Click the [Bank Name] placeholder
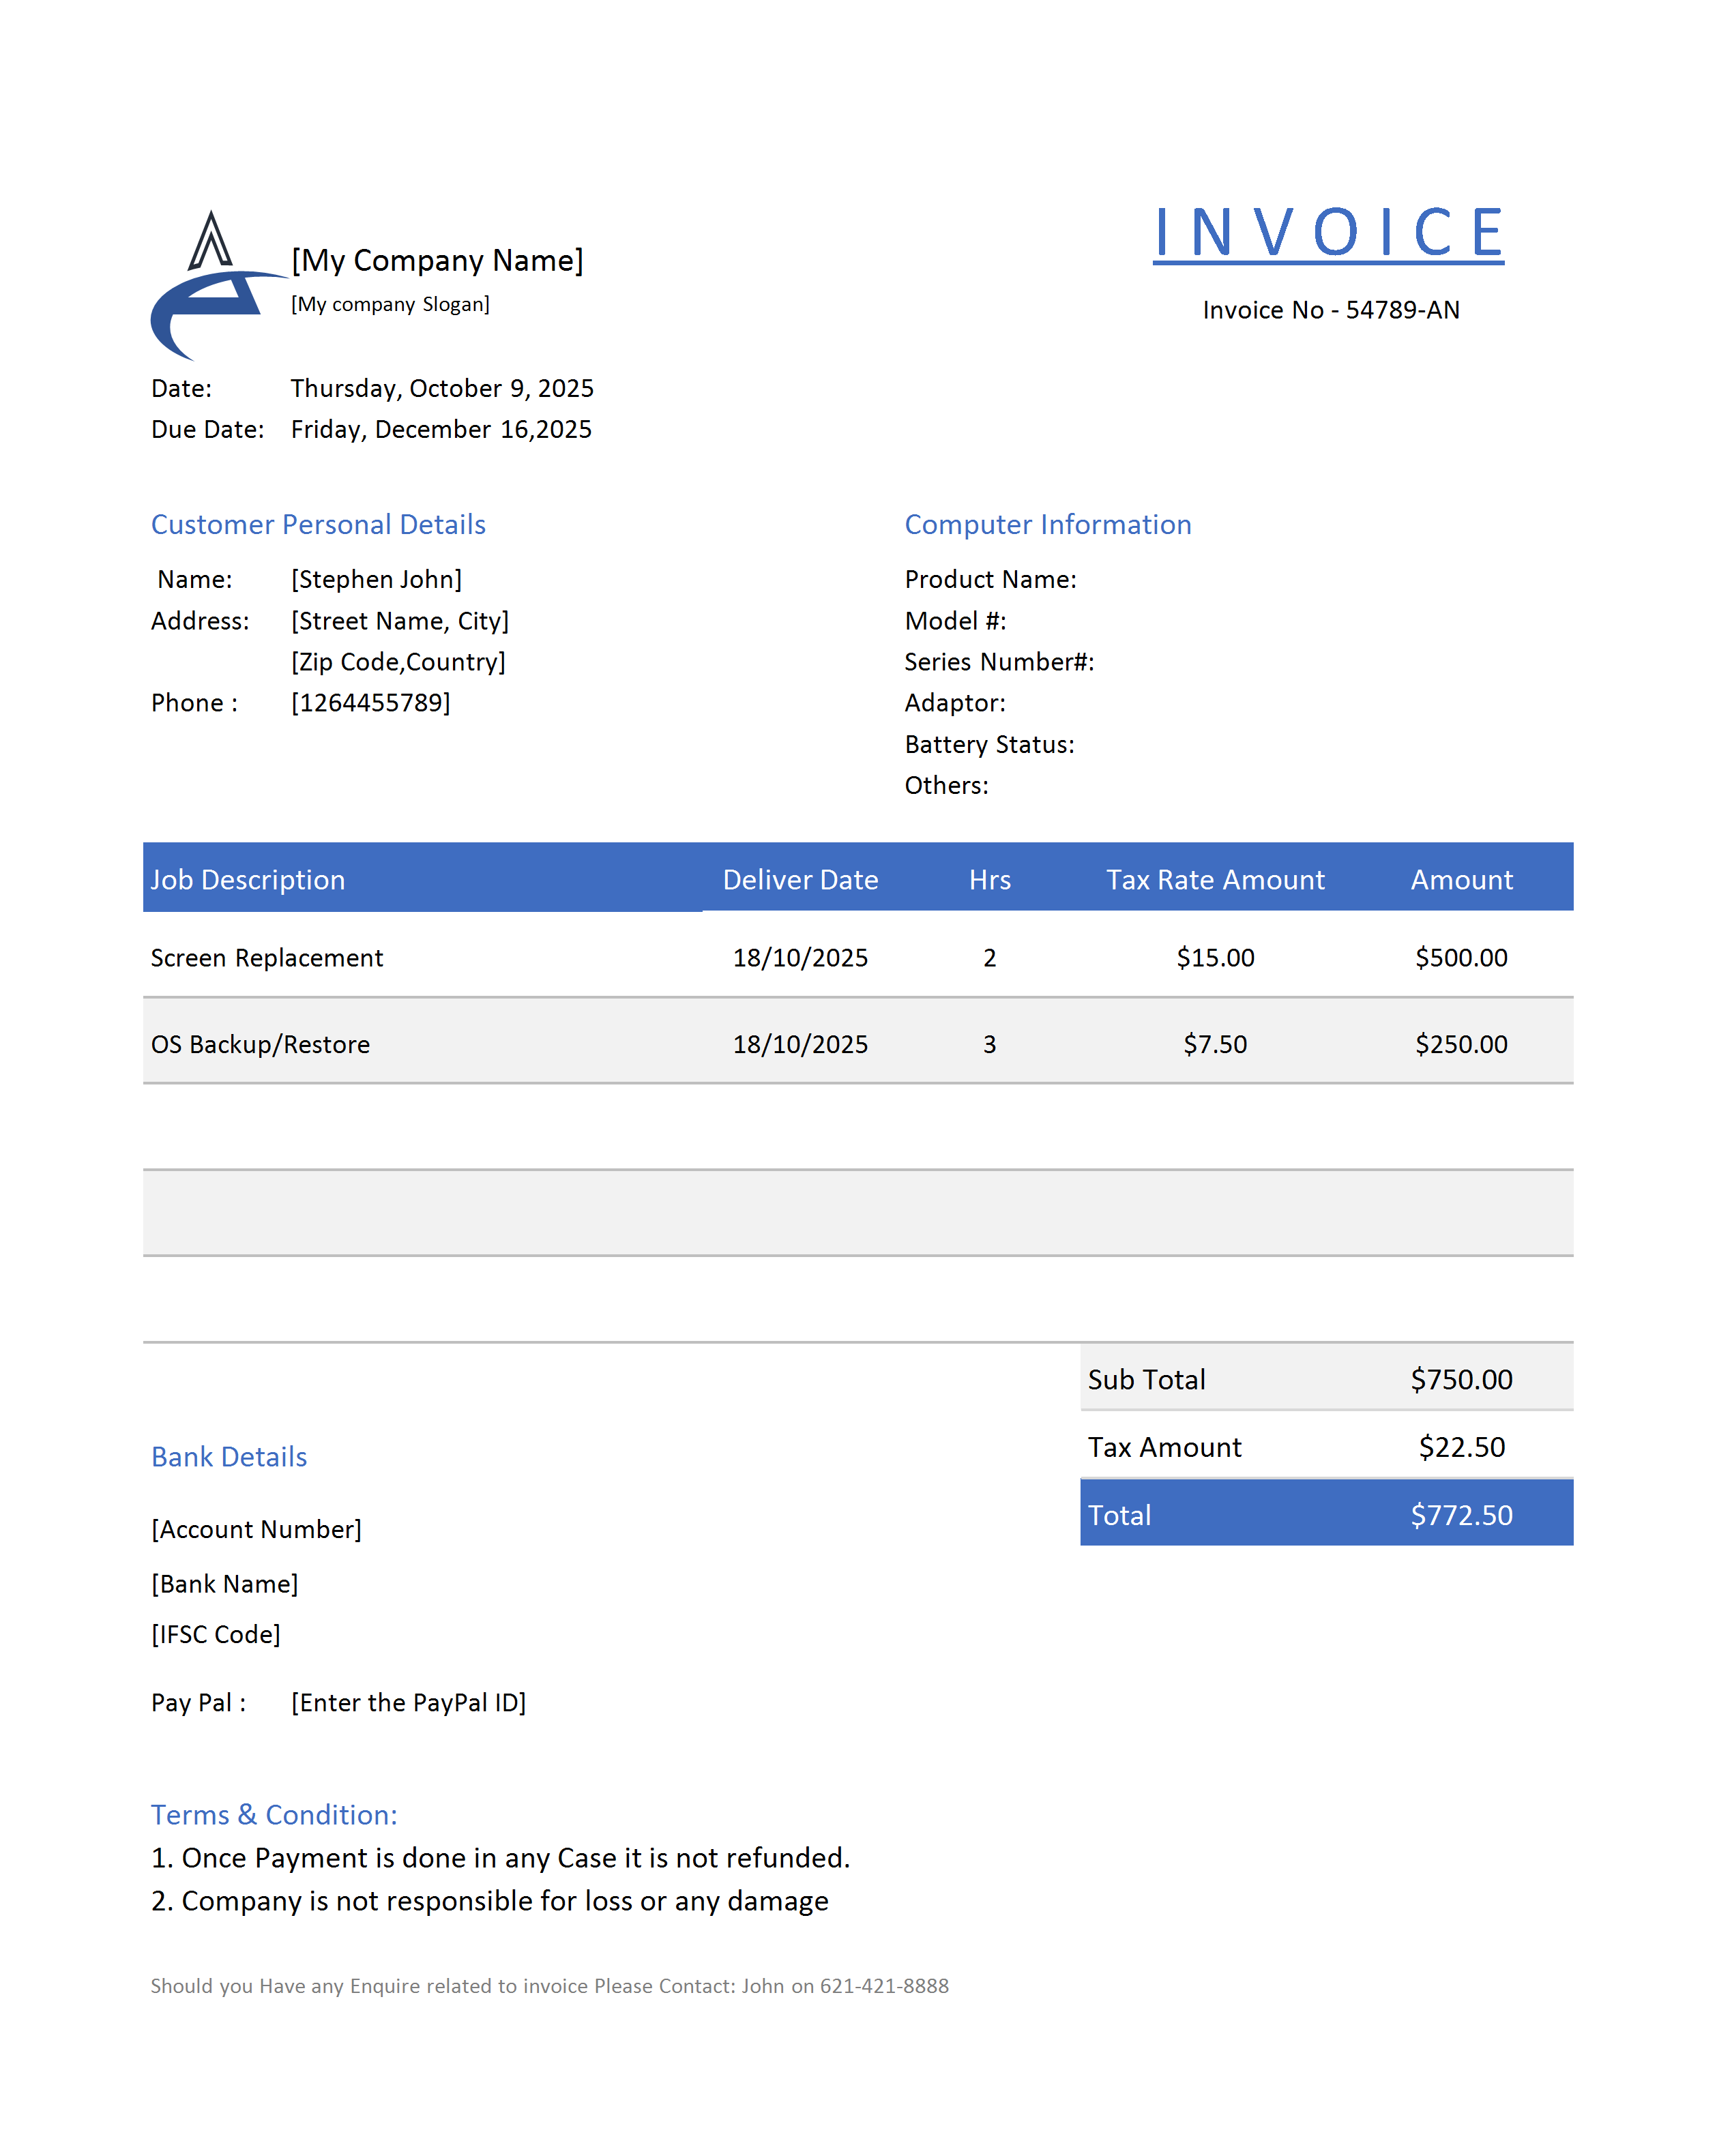1717x2156 pixels. [224, 1584]
